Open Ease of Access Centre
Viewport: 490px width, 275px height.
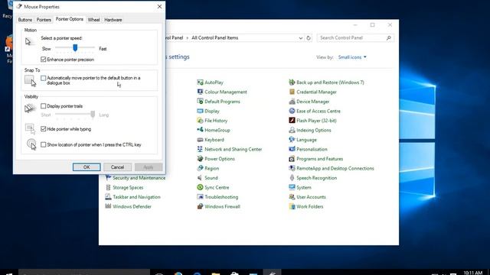tap(318, 111)
